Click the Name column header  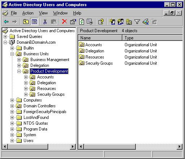point(100,38)
